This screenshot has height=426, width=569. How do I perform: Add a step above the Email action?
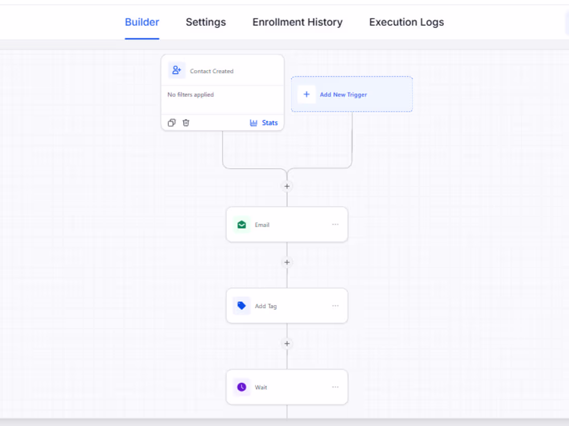(287, 186)
